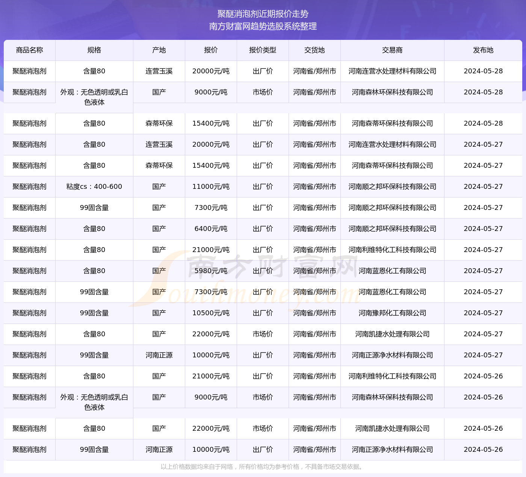Select 河南省/郑州市 in the 6400元/吨 row
Screen dimensions: 526x477
pos(314,229)
